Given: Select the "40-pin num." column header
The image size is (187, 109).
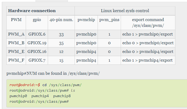Looking at the screenshot, I should pyautogui.click(x=61, y=20).
